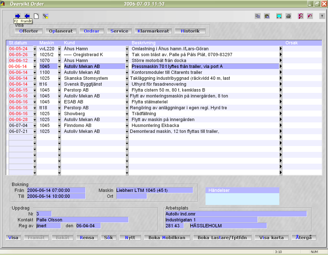Screen dimensions: 328x255
Task: Click the Orsak column header
Action: 292,43
